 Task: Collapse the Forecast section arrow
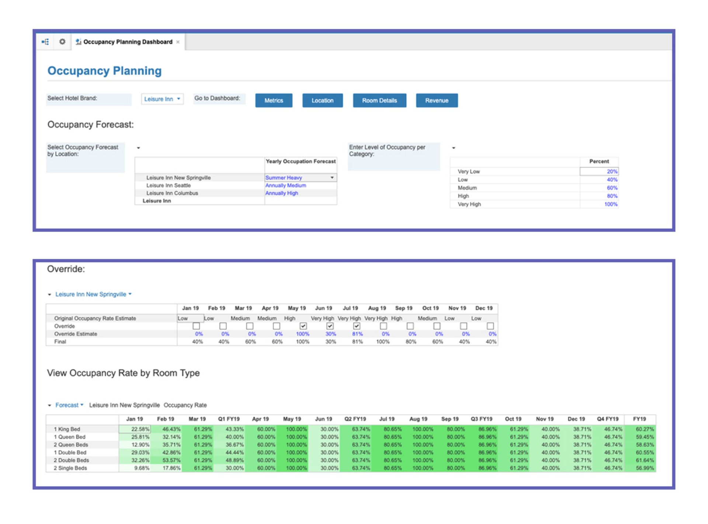[x=49, y=406]
